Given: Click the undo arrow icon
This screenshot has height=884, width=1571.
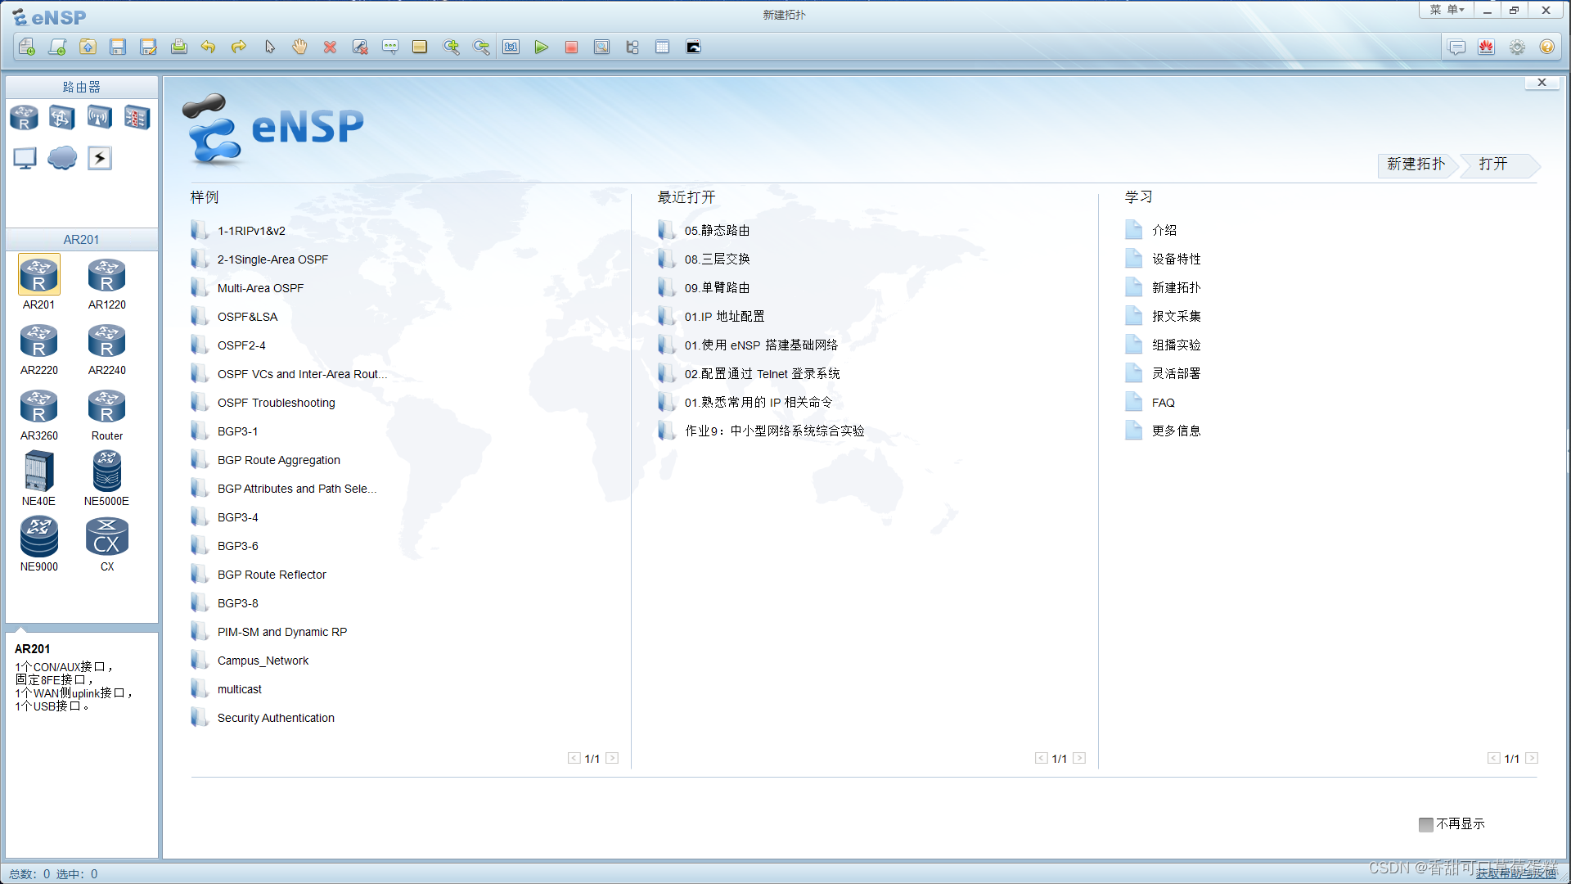Looking at the screenshot, I should (209, 47).
